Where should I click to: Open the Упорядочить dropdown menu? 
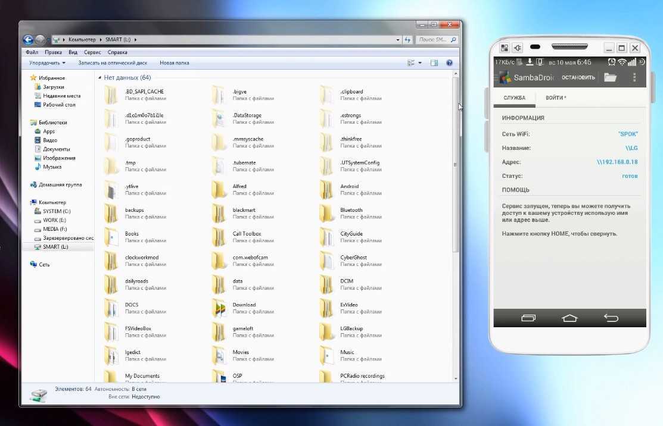tap(47, 62)
